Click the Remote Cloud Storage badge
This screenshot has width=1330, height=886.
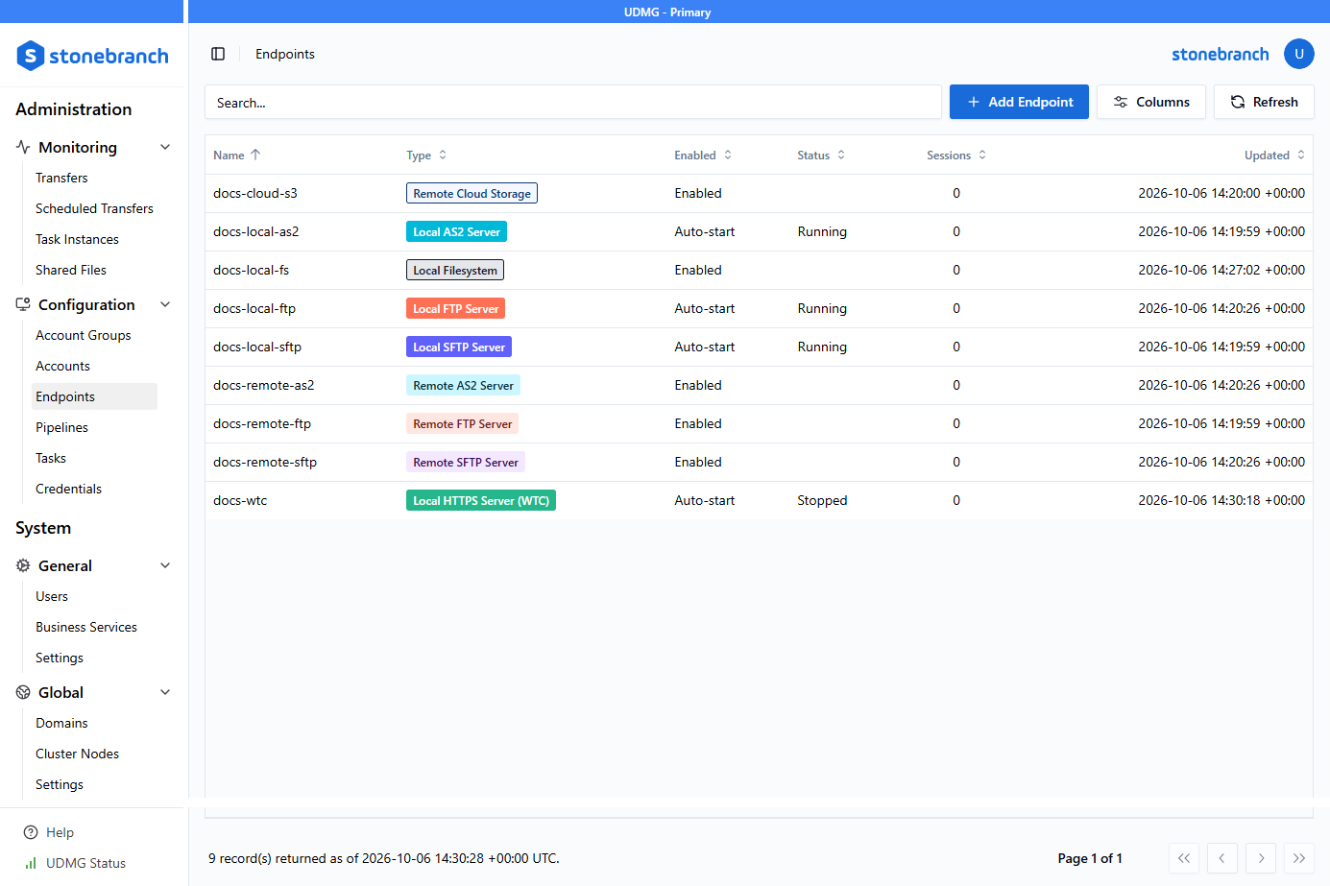point(472,193)
